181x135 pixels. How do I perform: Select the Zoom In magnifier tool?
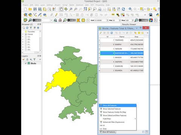point(71,9)
